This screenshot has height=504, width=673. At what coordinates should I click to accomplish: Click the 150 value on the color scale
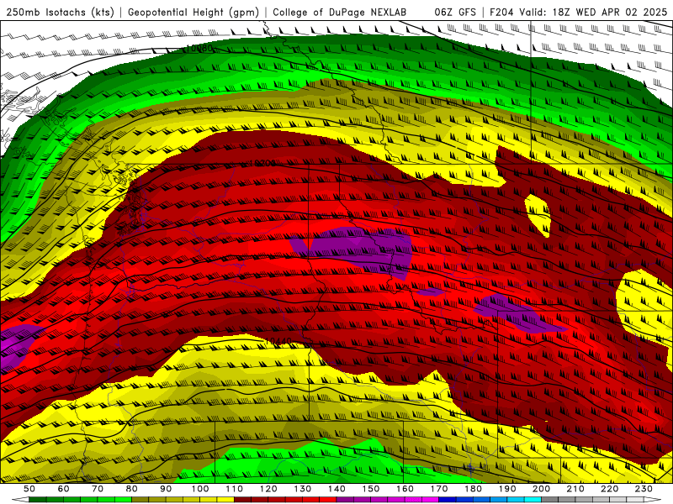coord(371,489)
